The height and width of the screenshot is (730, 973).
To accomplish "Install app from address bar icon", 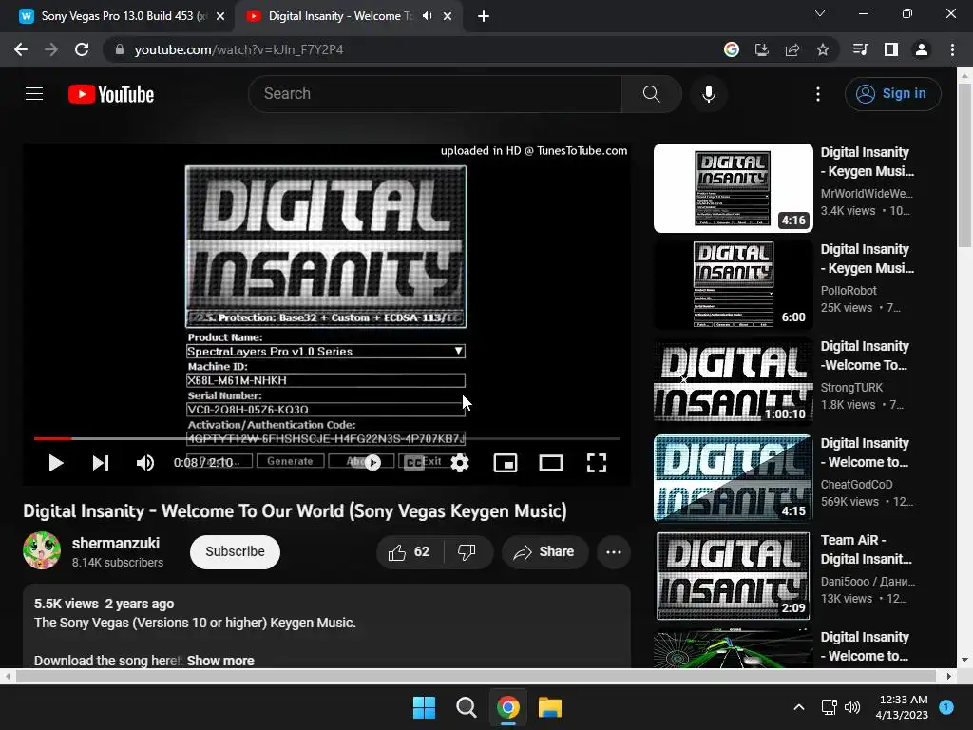I will (x=762, y=49).
